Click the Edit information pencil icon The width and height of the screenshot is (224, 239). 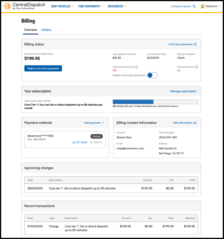(x=195, y=123)
